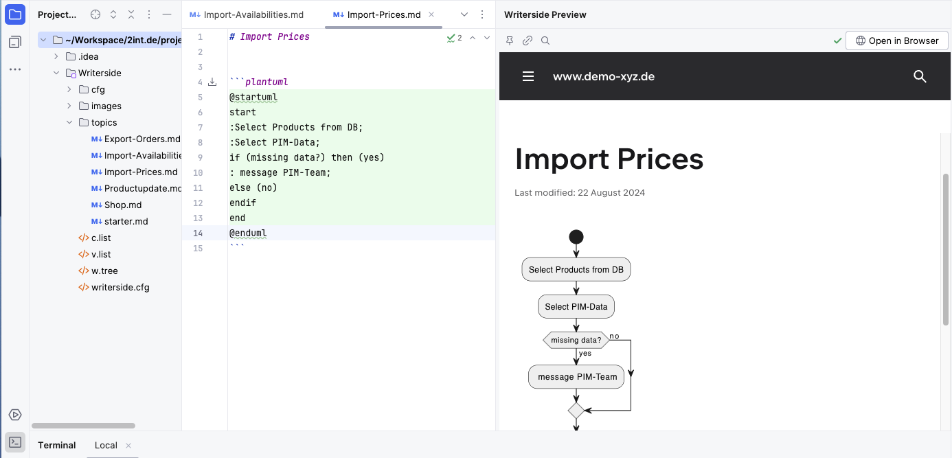Viewport: 952px width, 458px height.
Task: Click the link icon in preview toolbar
Action: coord(528,41)
